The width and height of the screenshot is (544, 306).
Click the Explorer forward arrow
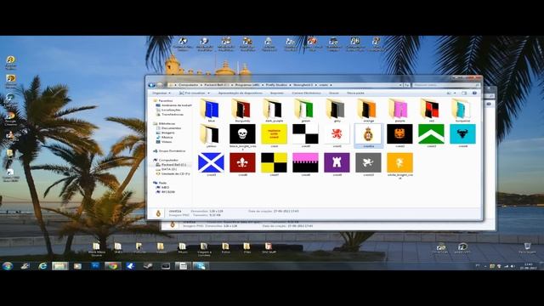(159, 85)
